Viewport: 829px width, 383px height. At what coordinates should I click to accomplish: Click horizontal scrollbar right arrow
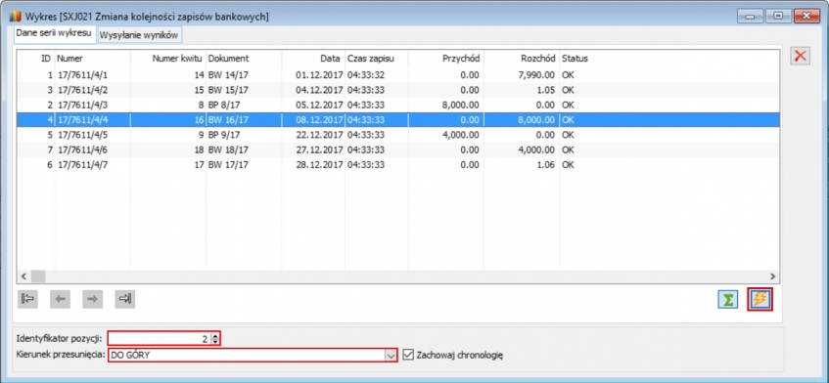[x=772, y=276]
